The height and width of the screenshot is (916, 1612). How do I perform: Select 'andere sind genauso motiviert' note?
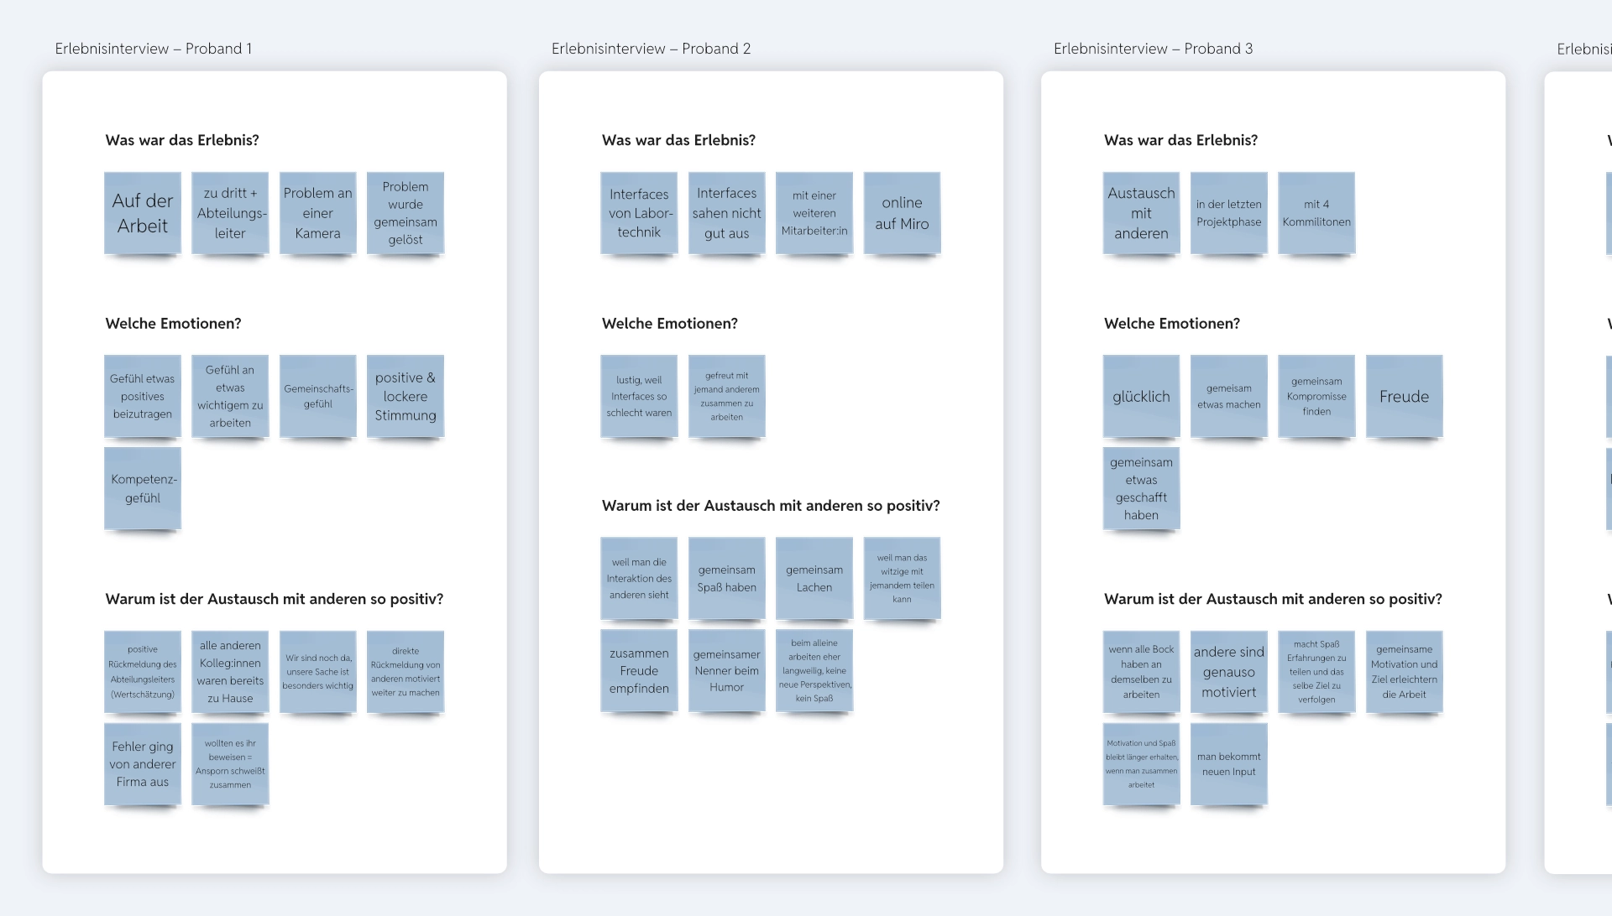coord(1228,671)
